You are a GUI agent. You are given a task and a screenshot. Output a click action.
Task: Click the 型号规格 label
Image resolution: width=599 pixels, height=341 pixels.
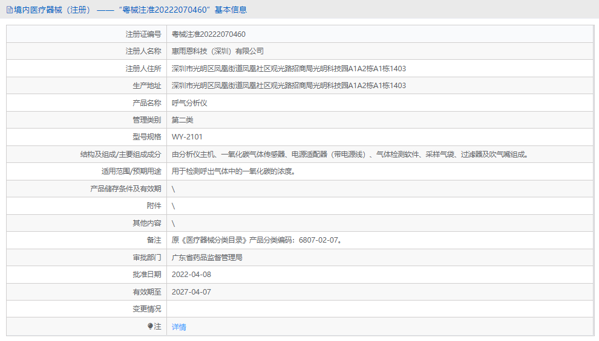(x=146, y=137)
